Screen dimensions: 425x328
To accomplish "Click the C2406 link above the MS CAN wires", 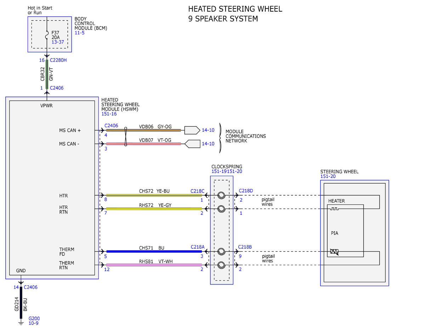I will (x=112, y=126).
